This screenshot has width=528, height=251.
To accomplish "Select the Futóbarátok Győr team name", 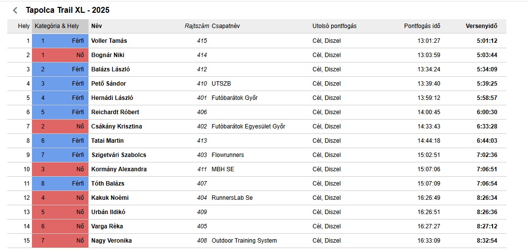I will (x=235, y=98).
